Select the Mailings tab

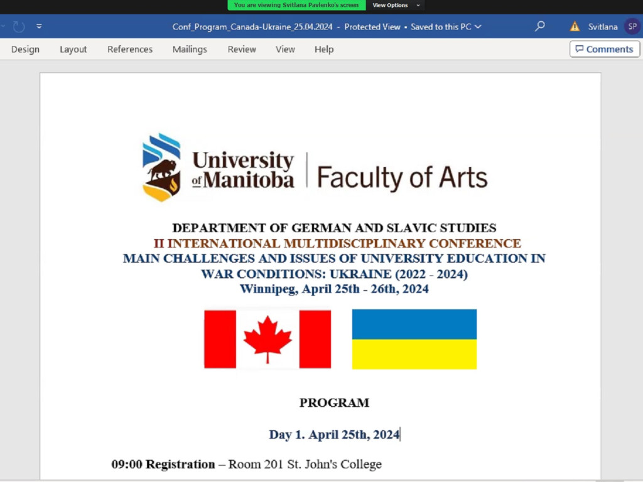click(x=190, y=49)
